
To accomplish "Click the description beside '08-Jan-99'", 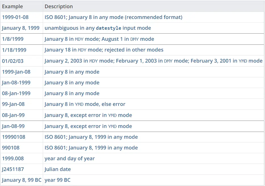I will pos(88,115).
